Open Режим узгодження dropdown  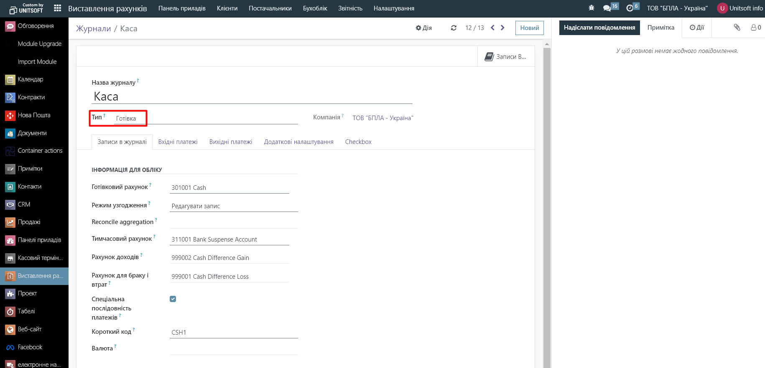pos(233,206)
